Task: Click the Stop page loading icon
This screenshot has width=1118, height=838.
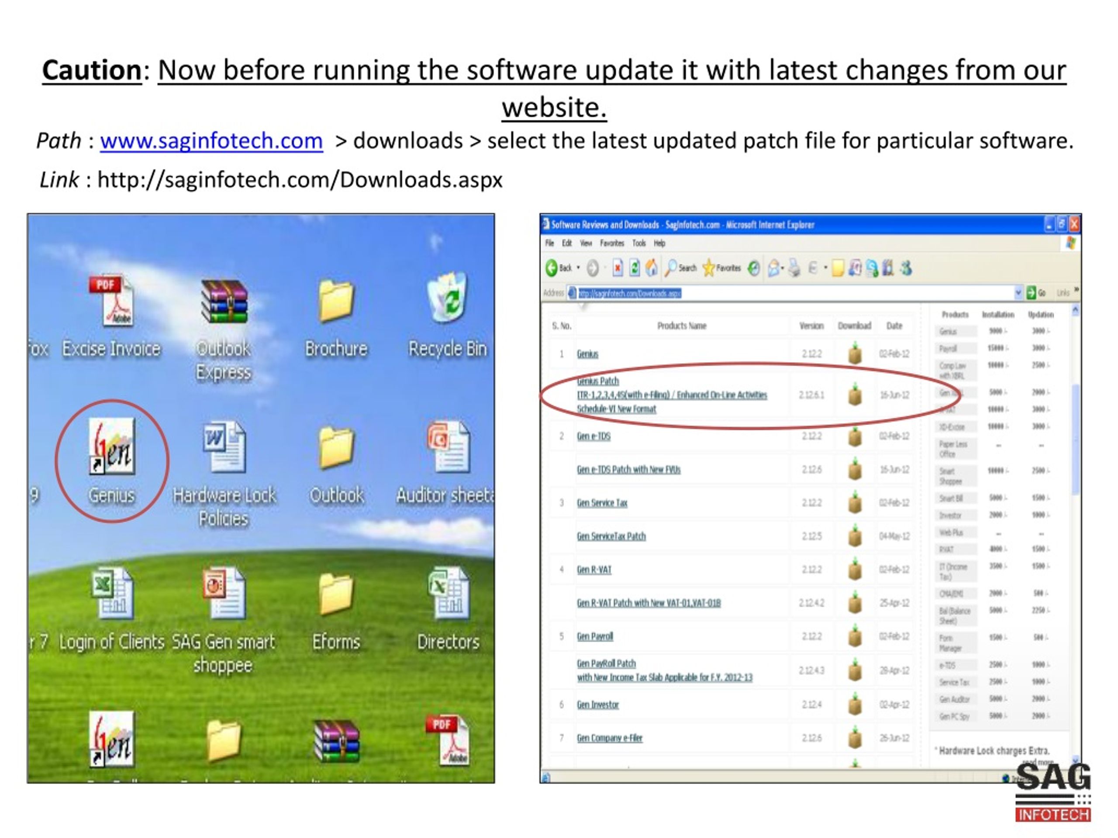Action: (x=617, y=268)
